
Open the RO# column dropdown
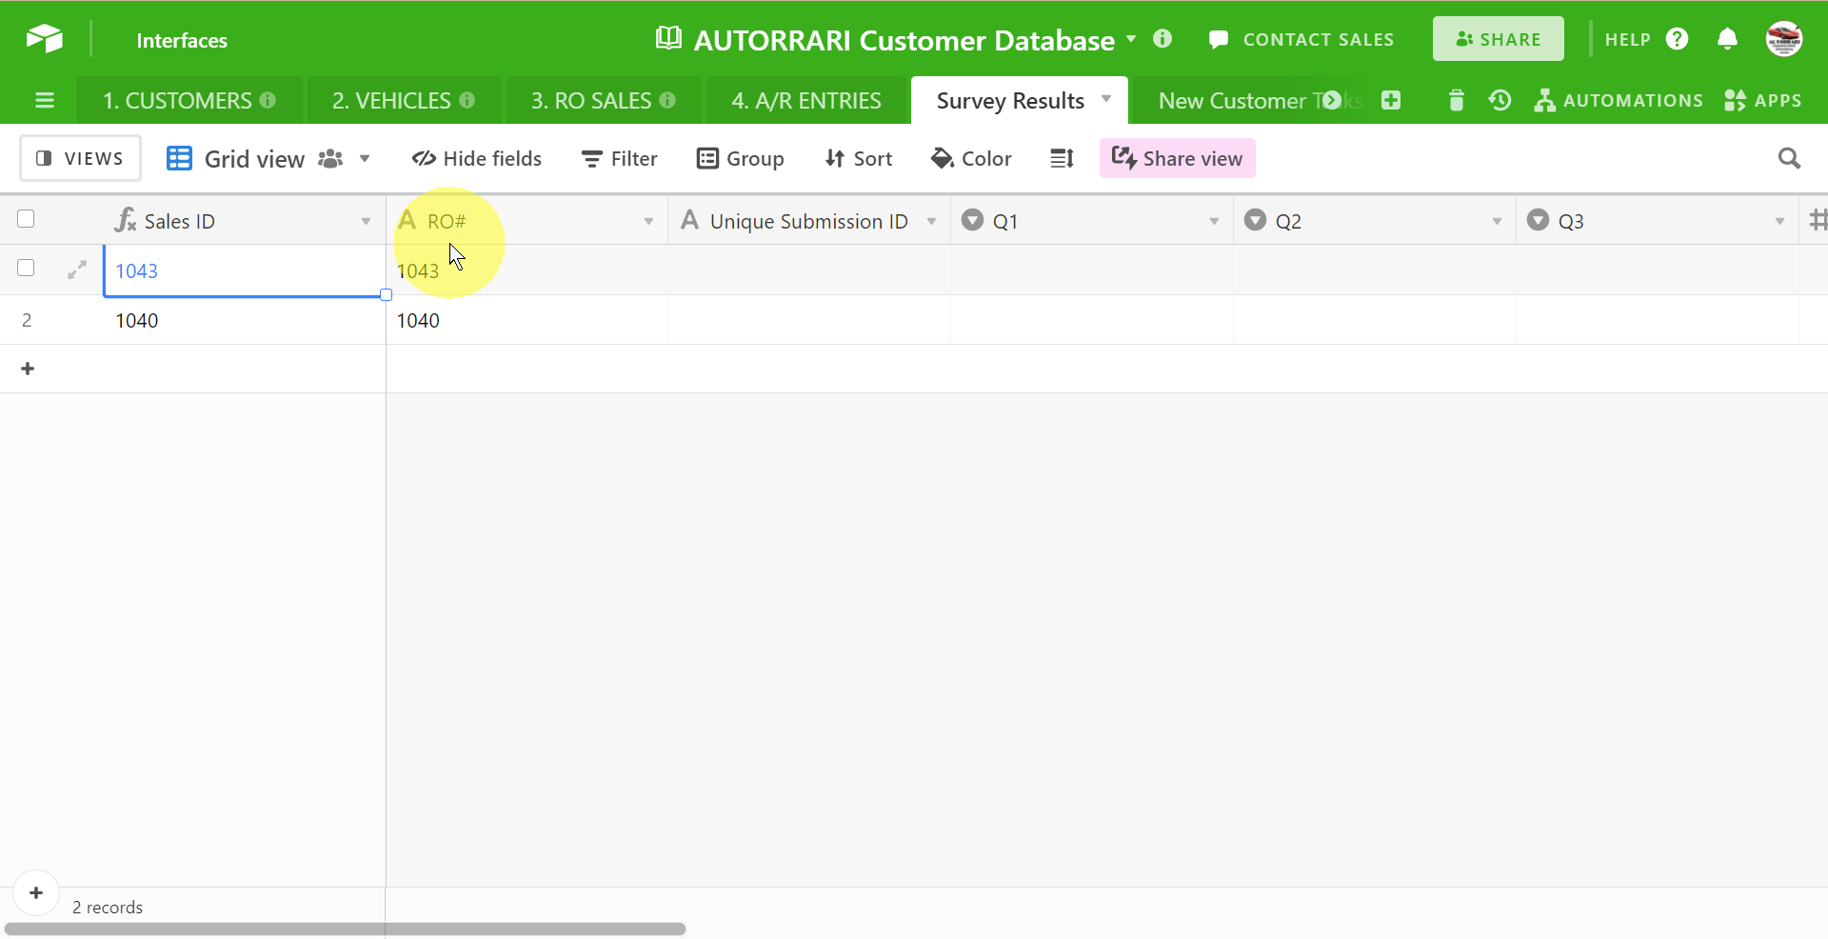coord(648,221)
